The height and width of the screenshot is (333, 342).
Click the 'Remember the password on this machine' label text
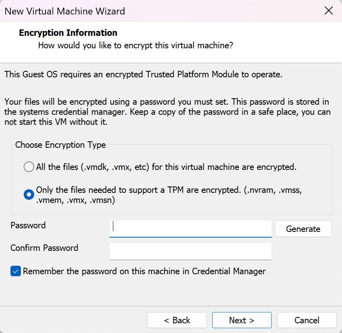click(144, 271)
